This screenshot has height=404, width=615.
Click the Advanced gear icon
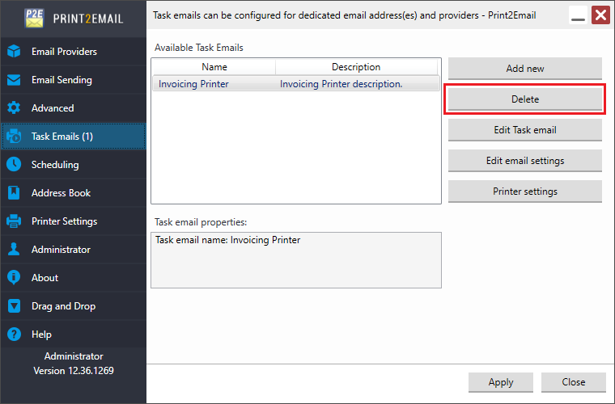pos(14,108)
